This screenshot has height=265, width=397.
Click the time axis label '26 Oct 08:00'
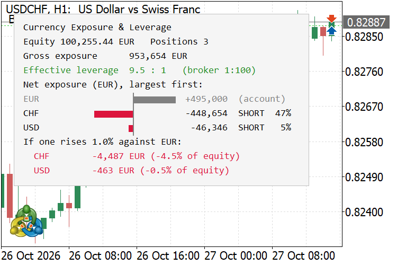tap(100, 255)
